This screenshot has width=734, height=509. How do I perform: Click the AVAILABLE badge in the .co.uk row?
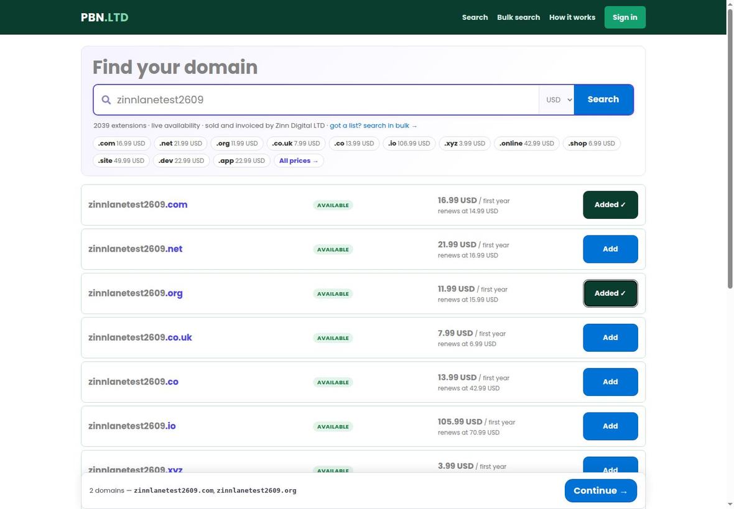tap(333, 338)
